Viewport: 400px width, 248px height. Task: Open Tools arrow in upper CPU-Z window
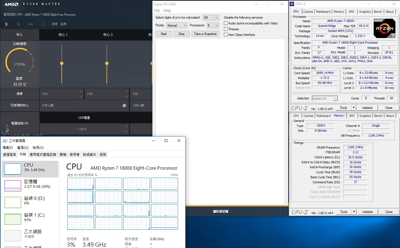(x=354, y=108)
